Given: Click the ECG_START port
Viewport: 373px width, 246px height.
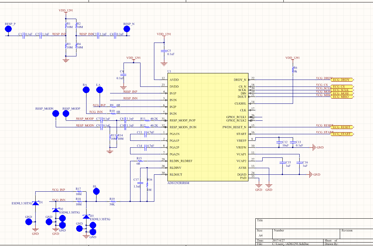Looking at the screenshot, I should (342, 134).
